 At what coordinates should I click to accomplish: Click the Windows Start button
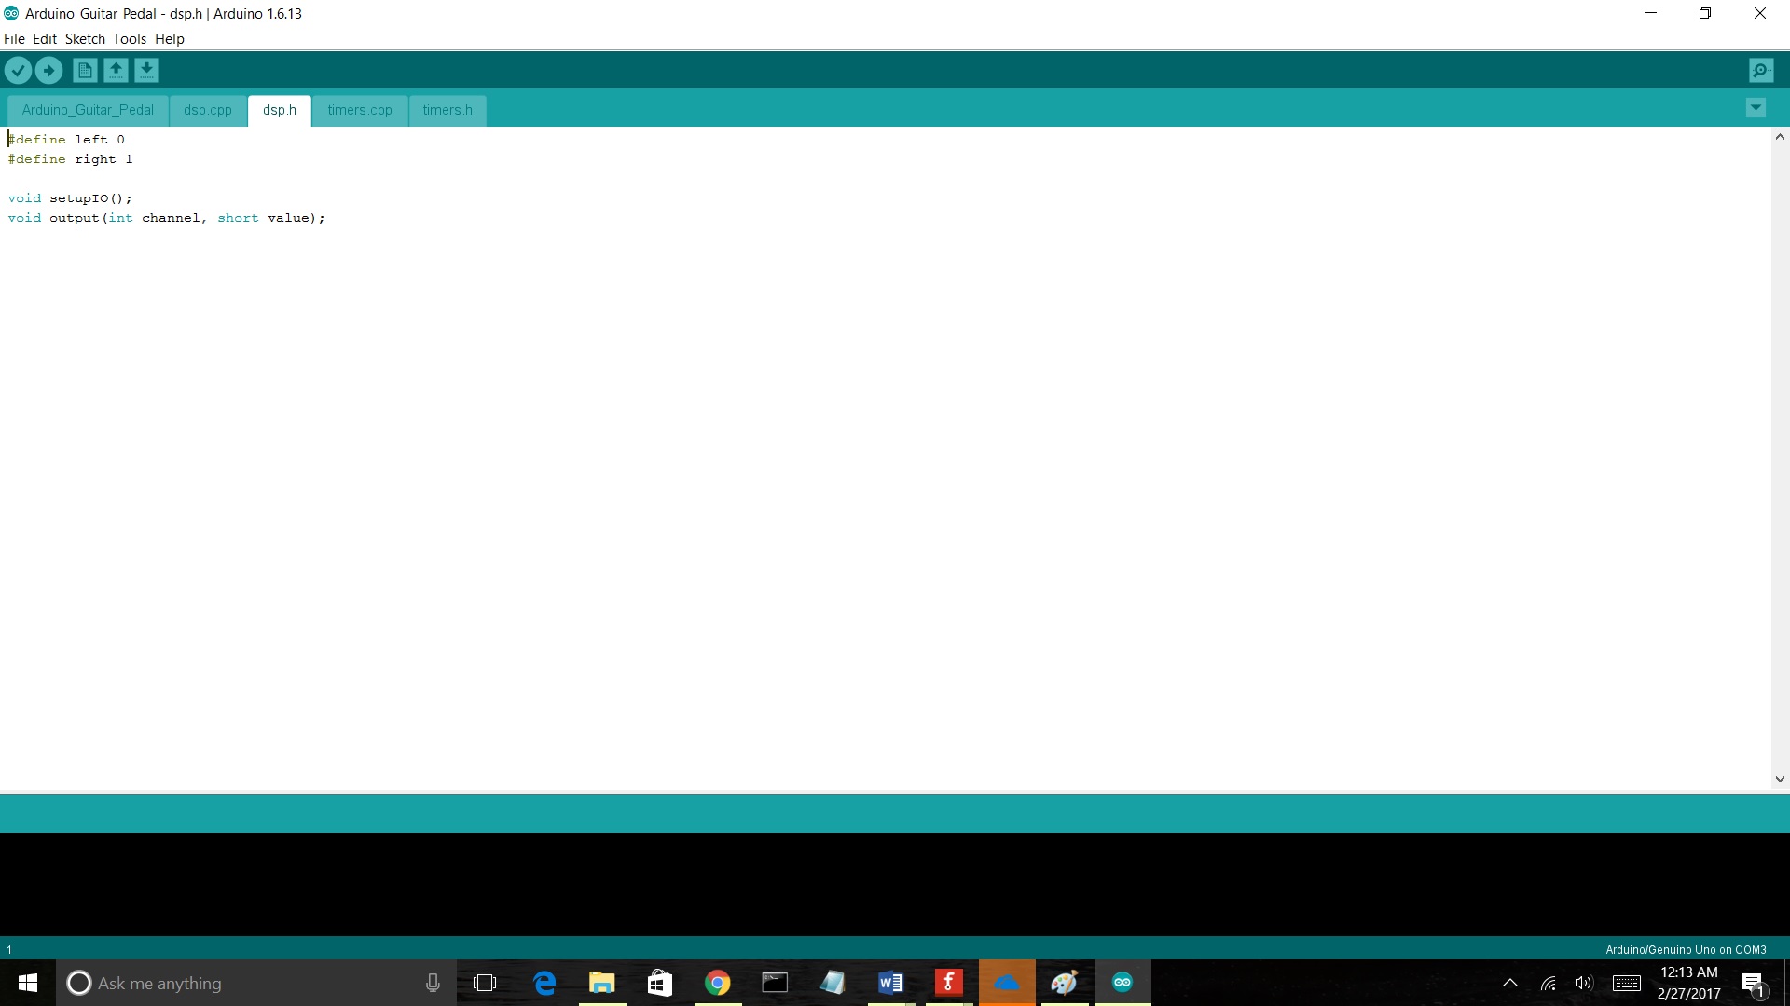pyautogui.click(x=28, y=983)
